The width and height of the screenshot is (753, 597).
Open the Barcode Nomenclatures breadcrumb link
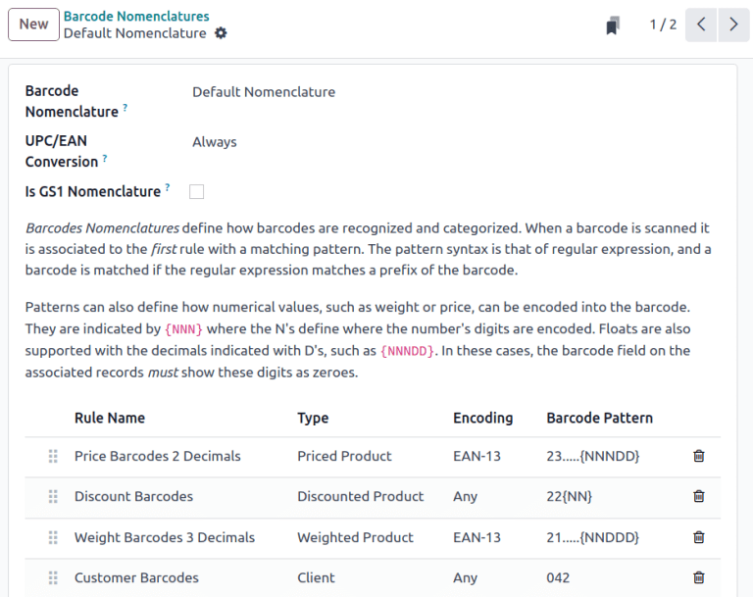click(136, 16)
